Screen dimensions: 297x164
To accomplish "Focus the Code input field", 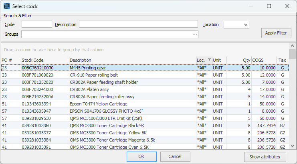I will [x=37, y=24].
